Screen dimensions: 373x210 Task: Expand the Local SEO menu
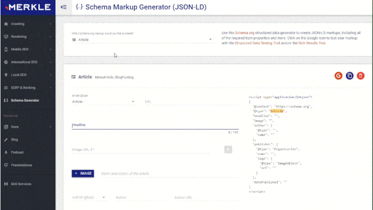click(x=50, y=75)
